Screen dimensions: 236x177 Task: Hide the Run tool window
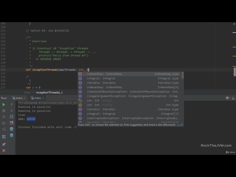click(x=233, y=98)
